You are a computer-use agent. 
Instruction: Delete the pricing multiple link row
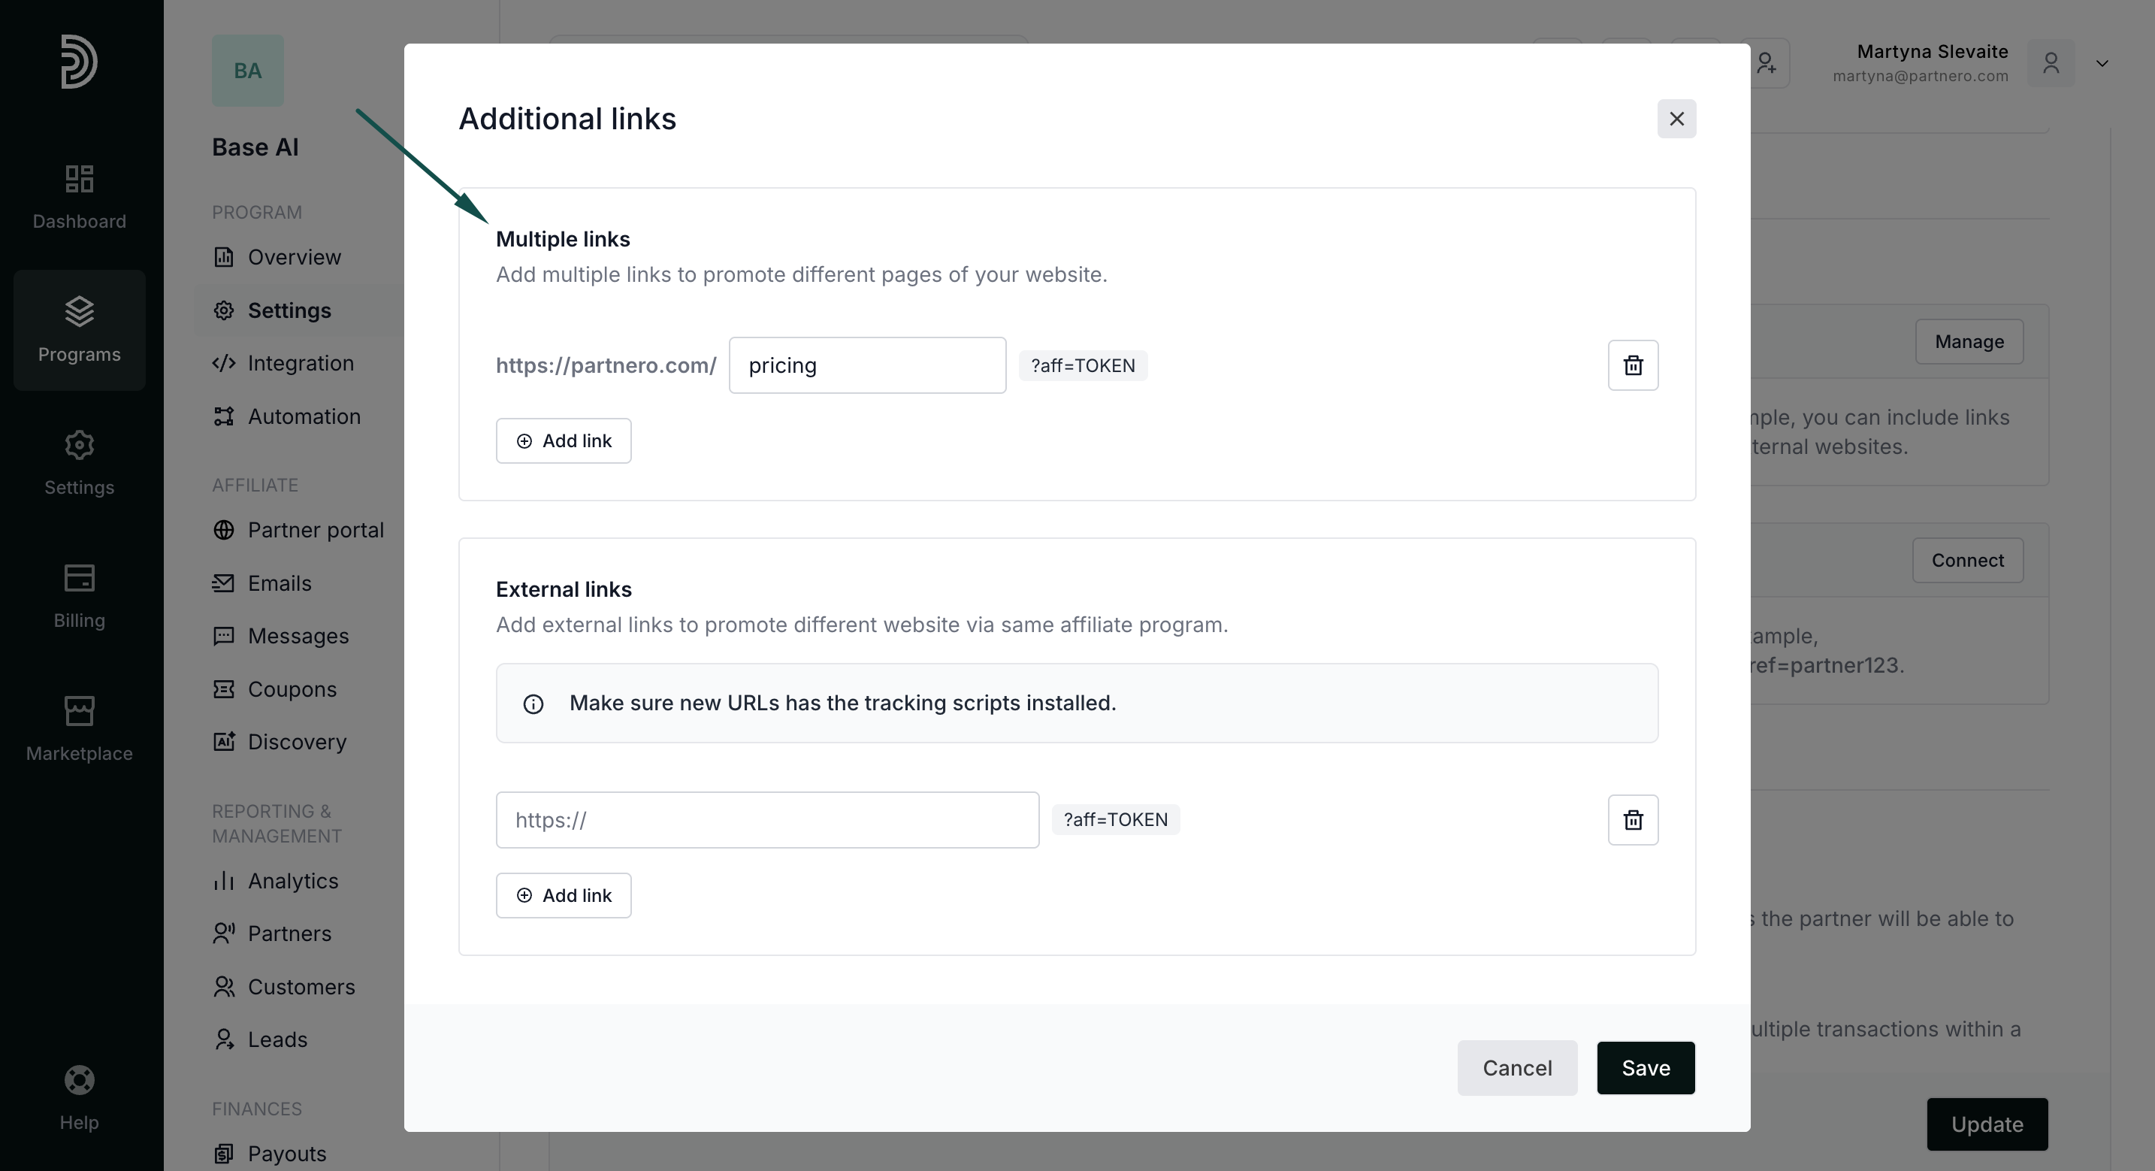tap(1632, 365)
